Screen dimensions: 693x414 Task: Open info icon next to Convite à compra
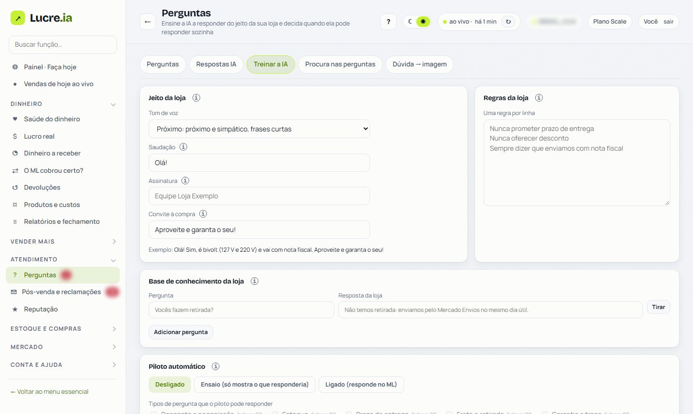pos(203,214)
